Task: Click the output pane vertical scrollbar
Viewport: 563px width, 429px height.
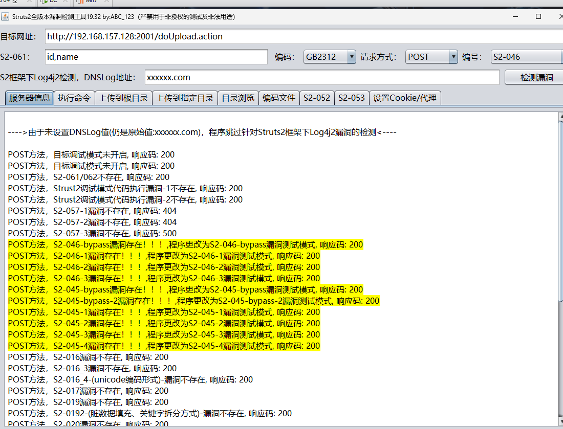Action: [x=561, y=212]
